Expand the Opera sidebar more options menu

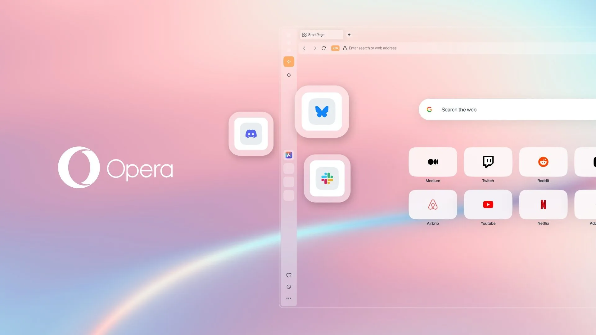[x=289, y=298]
